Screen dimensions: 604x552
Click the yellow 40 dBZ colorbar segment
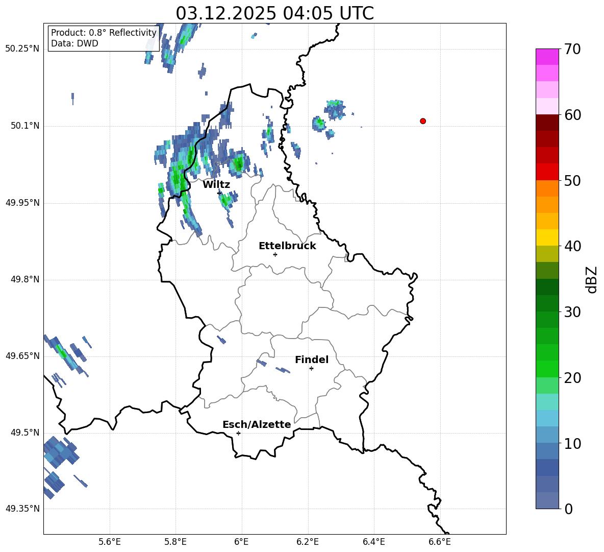(x=547, y=237)
